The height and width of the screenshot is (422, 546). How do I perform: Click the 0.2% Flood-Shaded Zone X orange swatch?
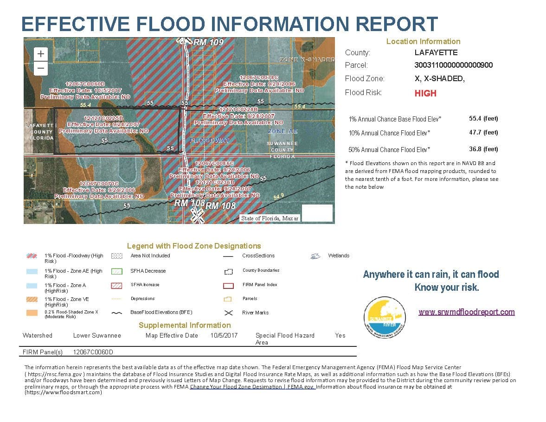[x=32, y=313]
